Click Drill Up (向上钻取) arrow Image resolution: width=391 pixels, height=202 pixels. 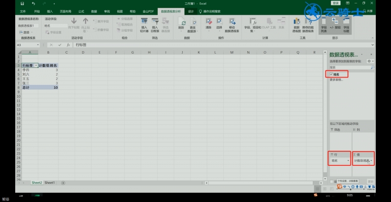(86, 25)
